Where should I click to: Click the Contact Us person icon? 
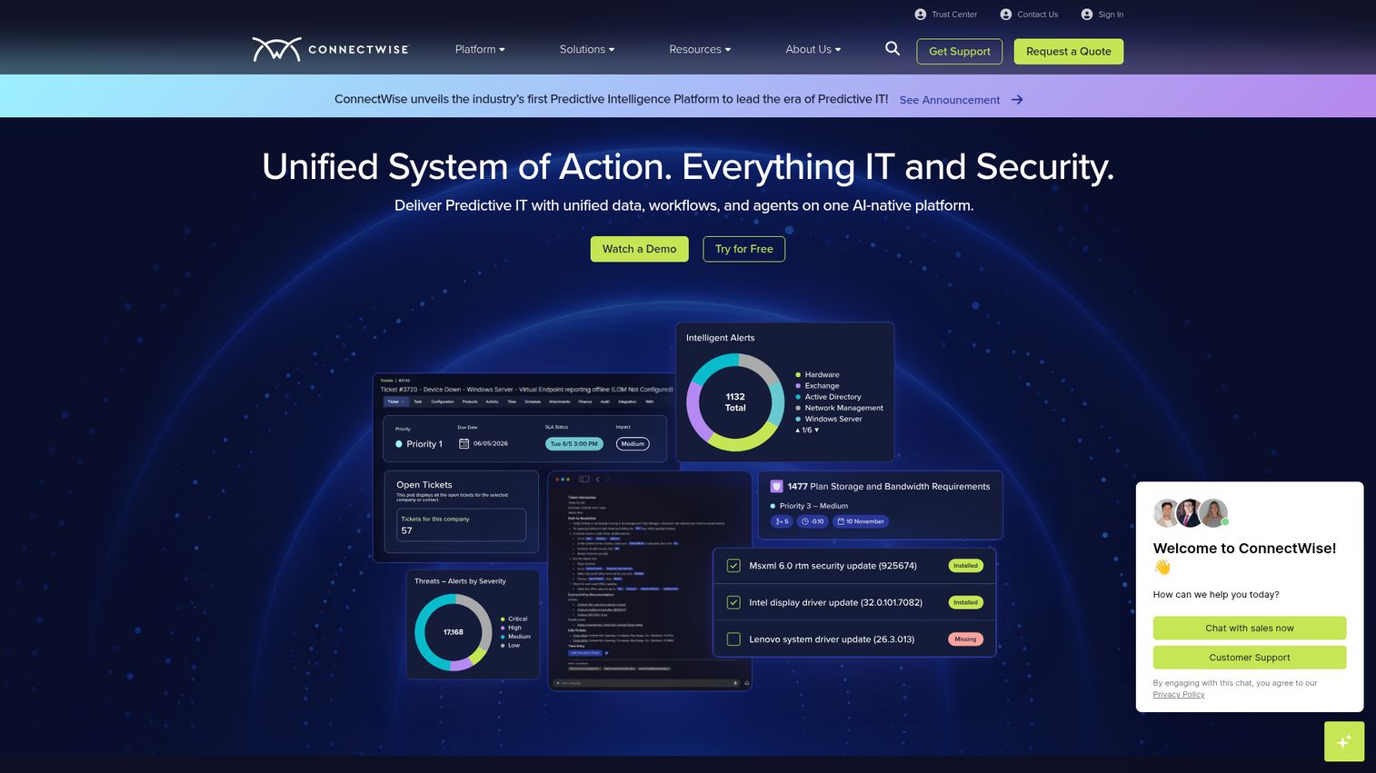tap(1006, 15)
